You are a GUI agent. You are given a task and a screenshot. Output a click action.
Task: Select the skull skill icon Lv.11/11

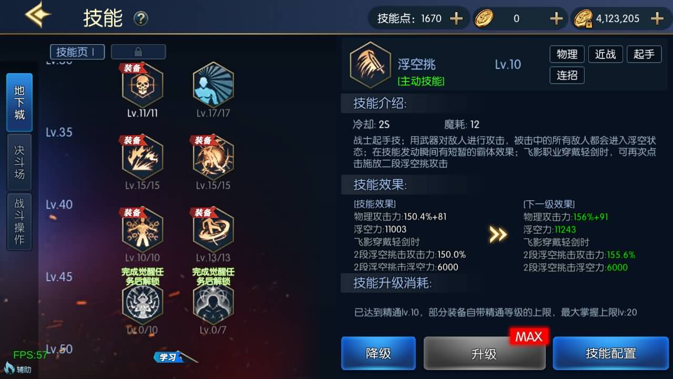(142, 84)
